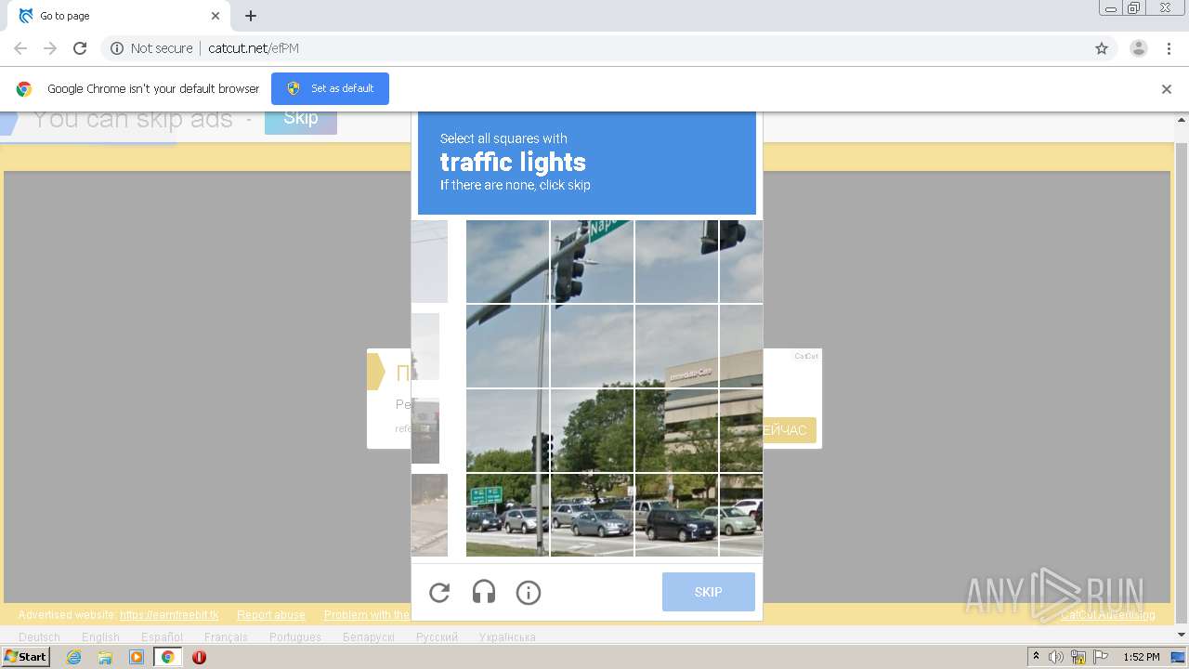Screen dimensions: 1189x669
Task: Open the clock showing 1:52 PM
Action: [x=1141, y=657]
